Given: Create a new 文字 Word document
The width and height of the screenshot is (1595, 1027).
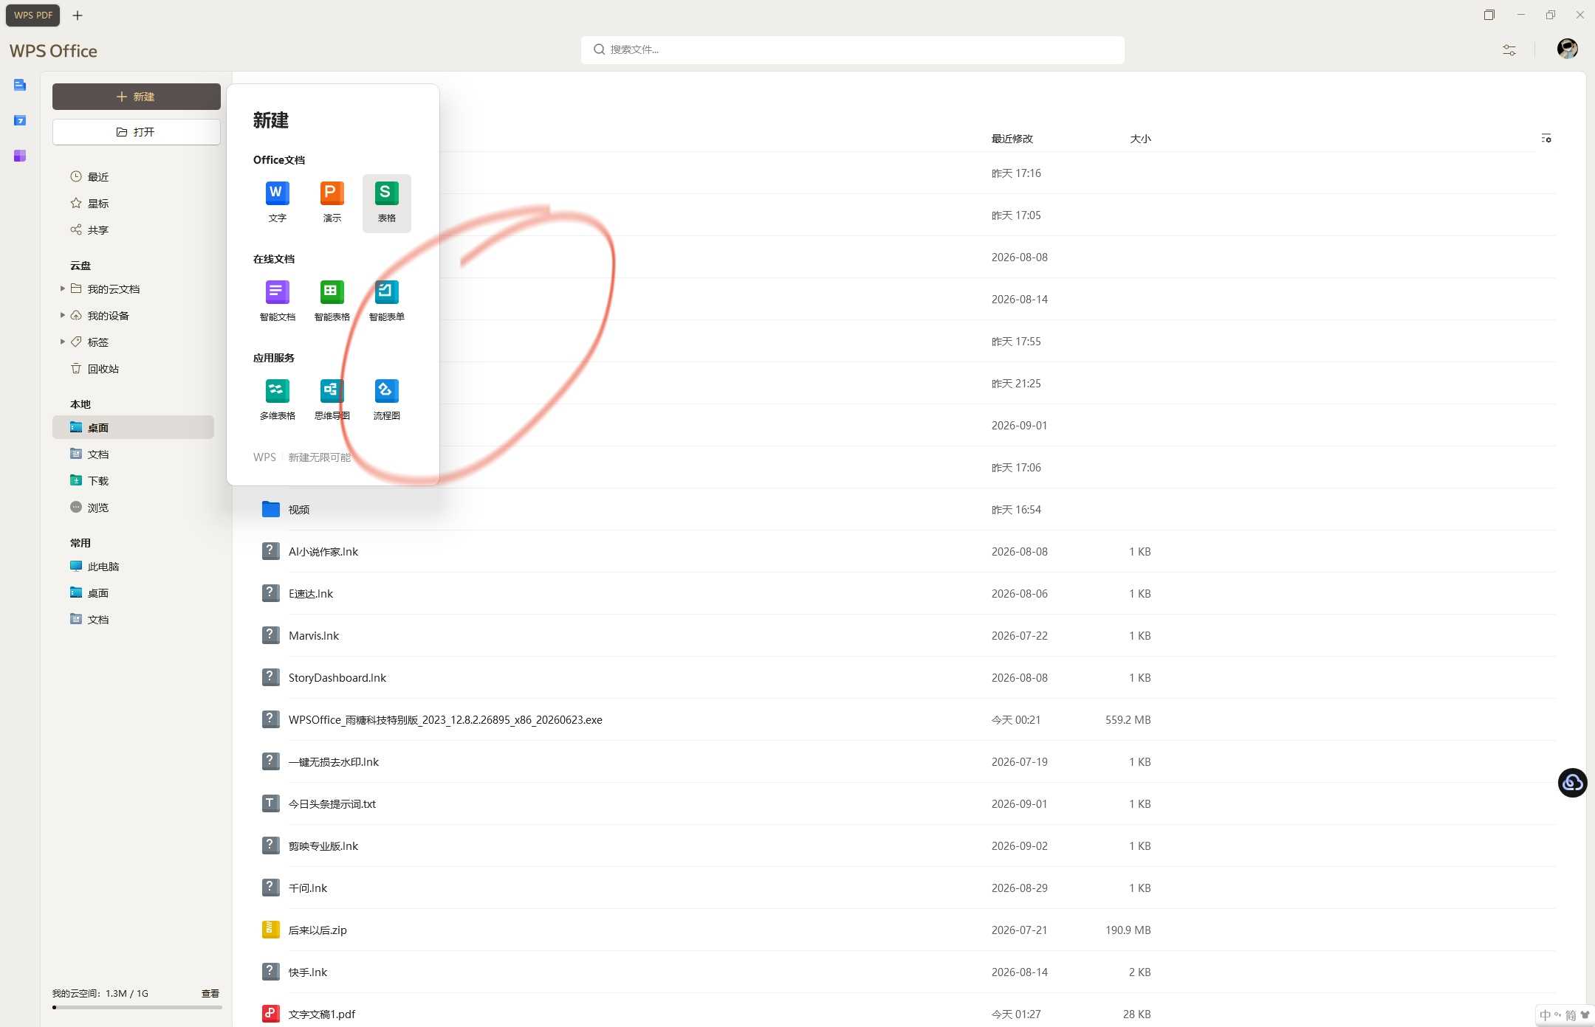Looking at the screenshot, I should [277, 201].
